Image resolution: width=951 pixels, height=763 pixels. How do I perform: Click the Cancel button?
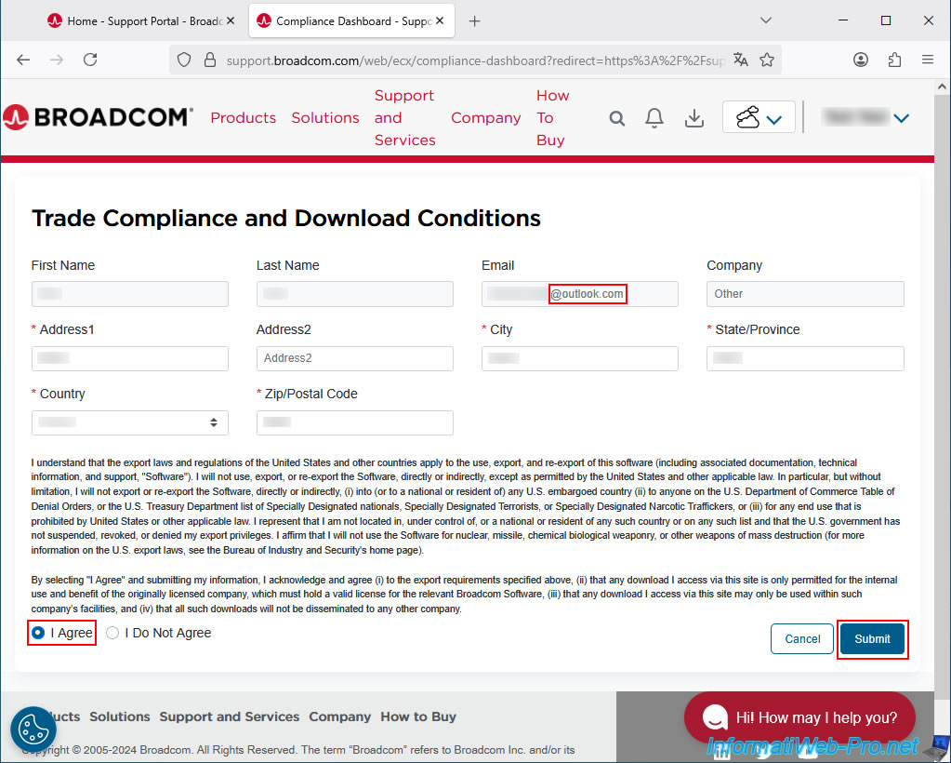pos(801,639)
